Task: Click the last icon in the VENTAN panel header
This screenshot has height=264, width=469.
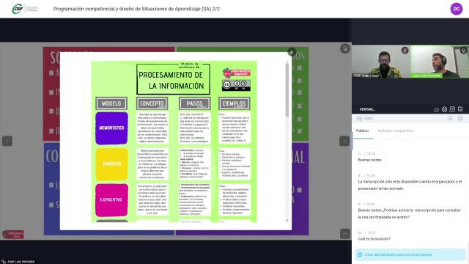Action: [x=460, y=109]
